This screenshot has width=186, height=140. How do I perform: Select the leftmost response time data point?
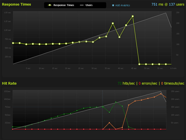tap(13, 43)
